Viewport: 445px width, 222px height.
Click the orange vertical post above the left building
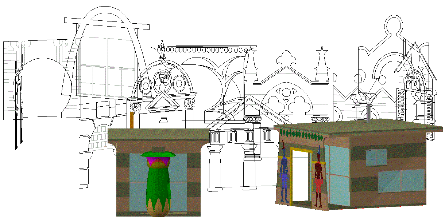tap(132, 120)
